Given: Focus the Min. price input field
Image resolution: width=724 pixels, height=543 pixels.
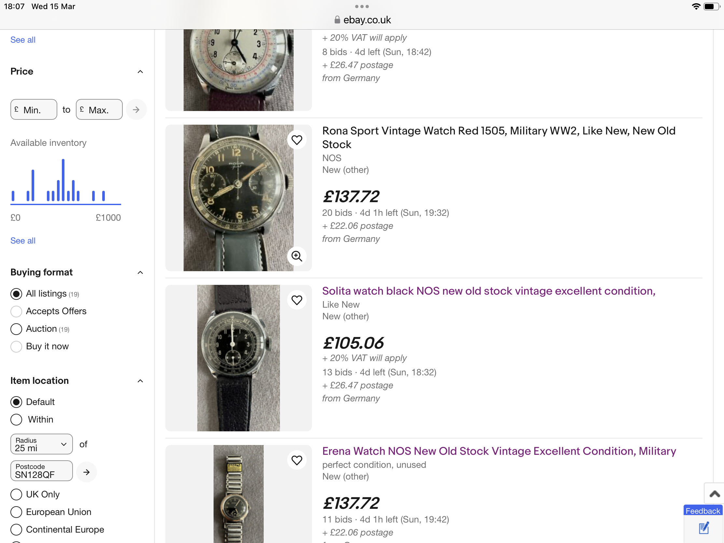Looking at the screenshot, I should [34, 110].
